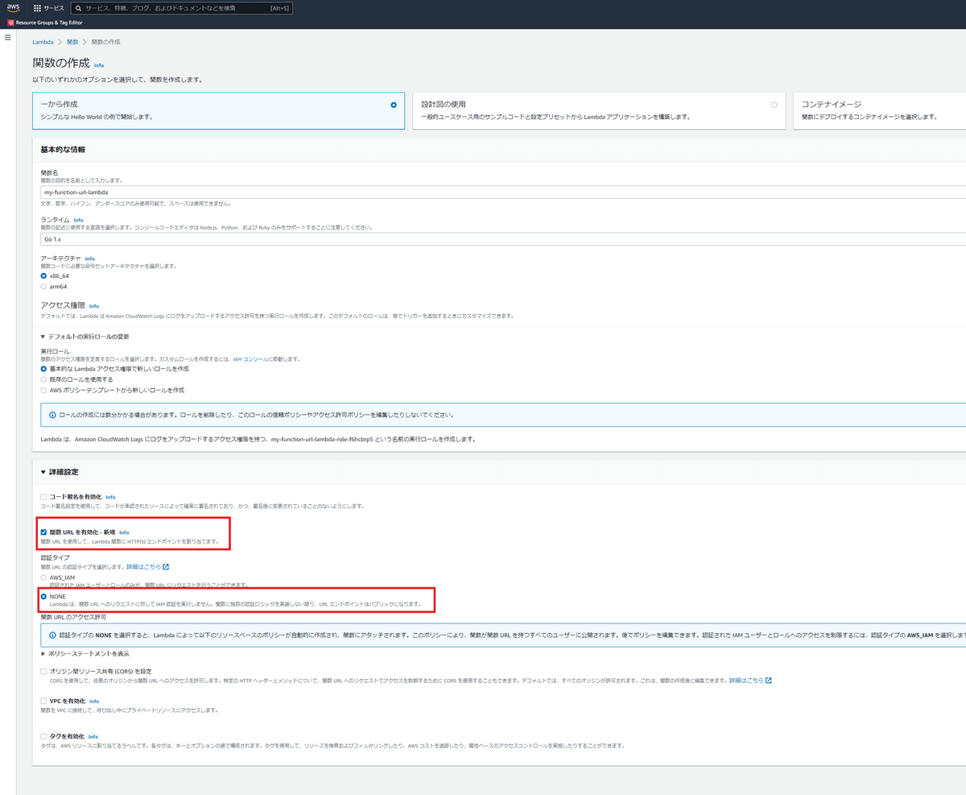This screenshot has height=795, width=966.
Task: Click the 関数名 input field
Action: tap(503, 193)
